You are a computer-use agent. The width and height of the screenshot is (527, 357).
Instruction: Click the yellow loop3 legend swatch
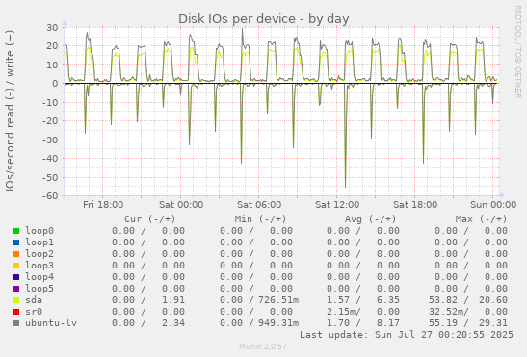click(16, 266)
